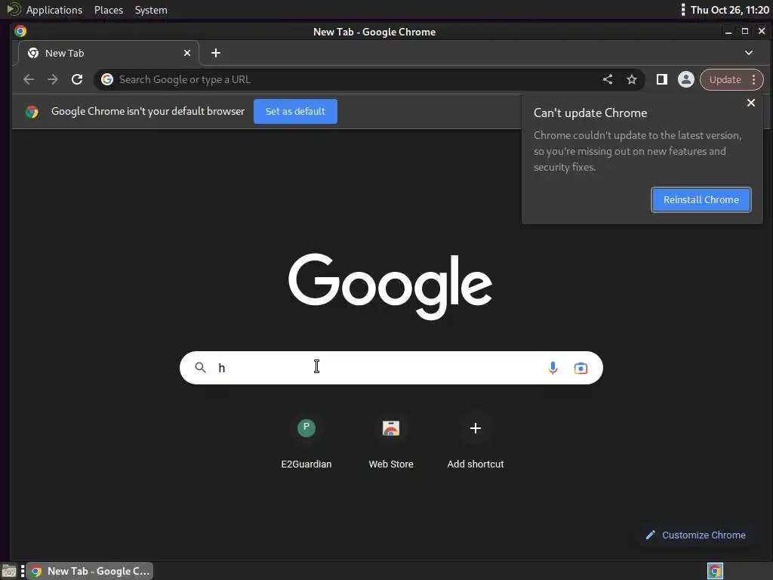Screen dimensions: 773x580
Task: Expand the tab search chevron
Action: 748,53
